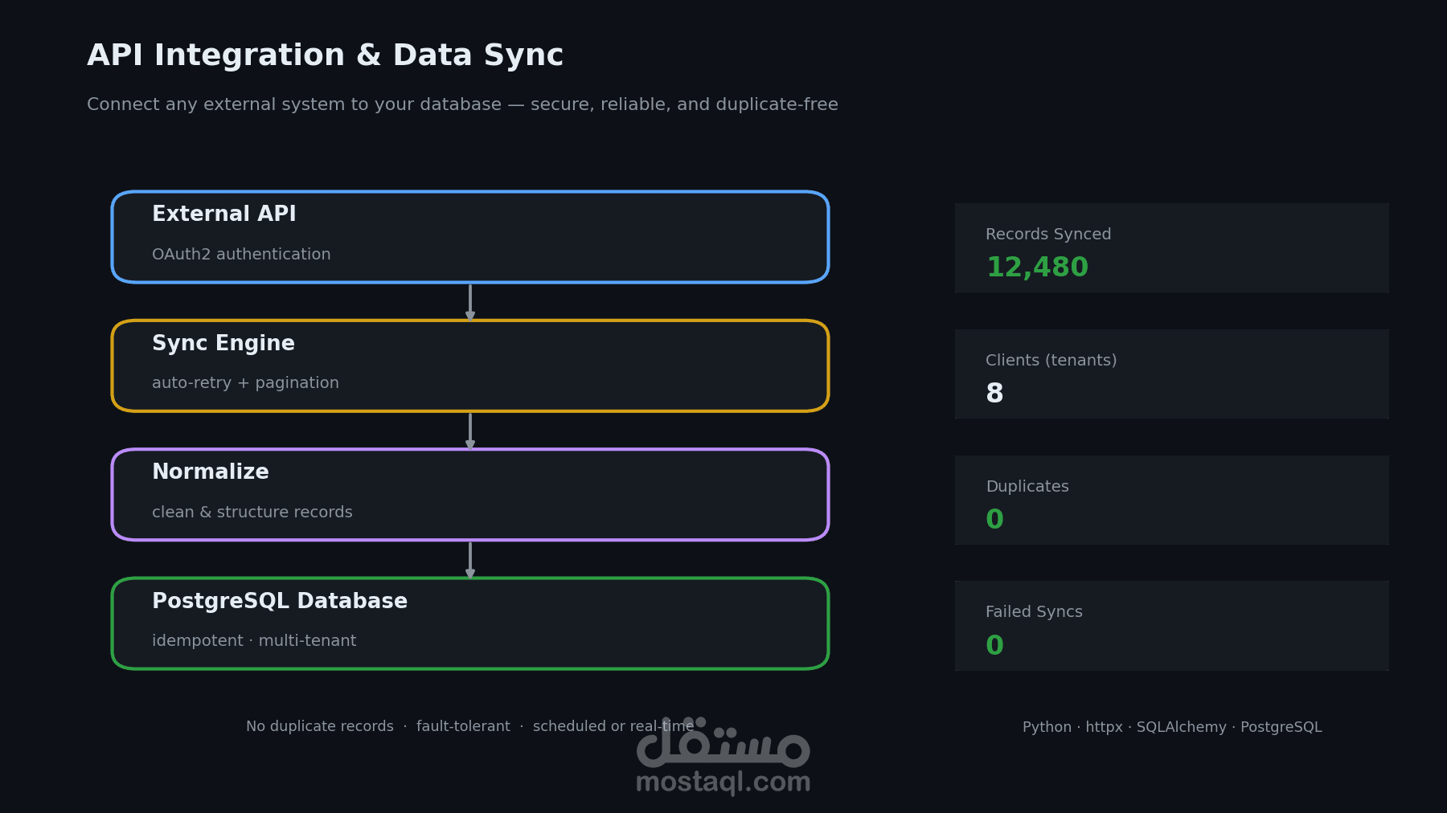The image size is (1447, 813).
Task: Select the External API box
Action: 470,237
